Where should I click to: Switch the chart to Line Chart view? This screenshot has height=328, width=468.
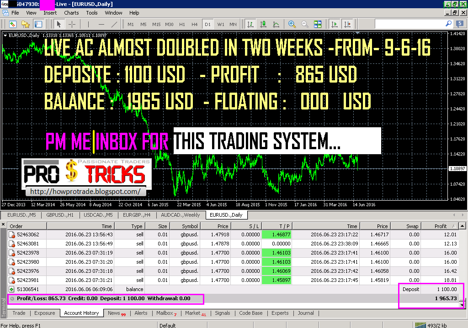point(277,25)
